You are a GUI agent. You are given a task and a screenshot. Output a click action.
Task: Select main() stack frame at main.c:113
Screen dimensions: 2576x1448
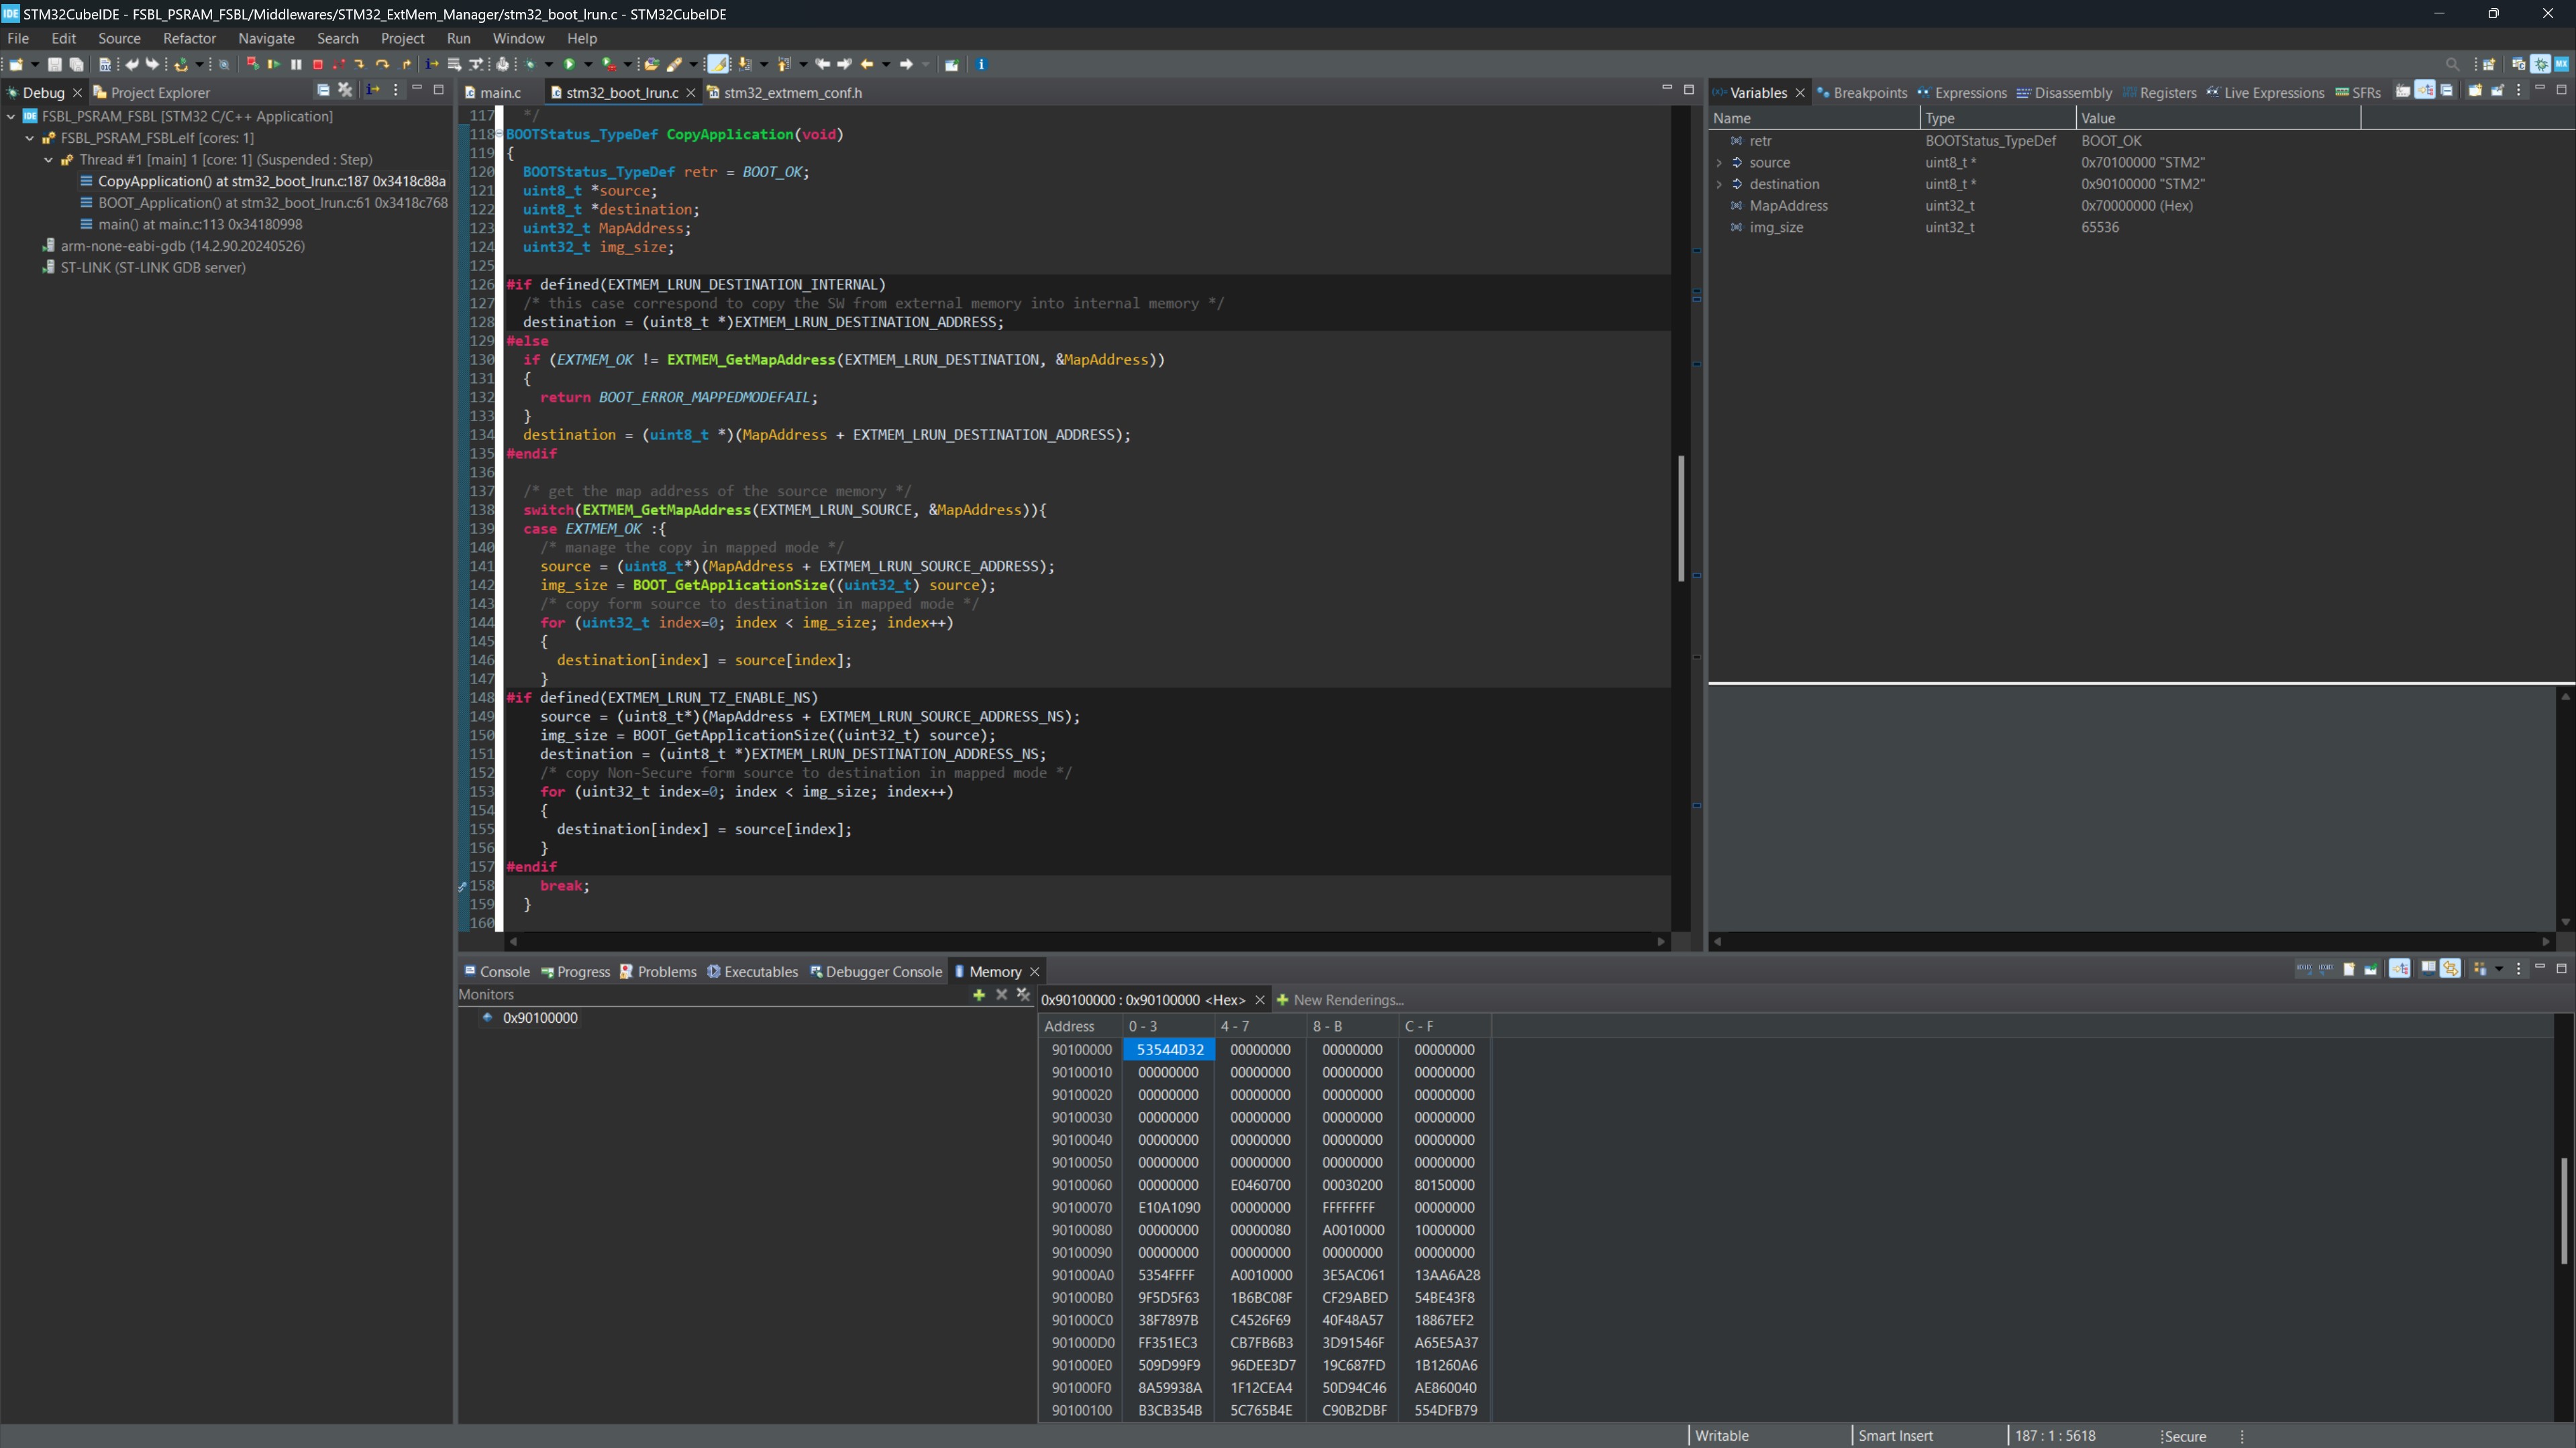tap(200, 224)
